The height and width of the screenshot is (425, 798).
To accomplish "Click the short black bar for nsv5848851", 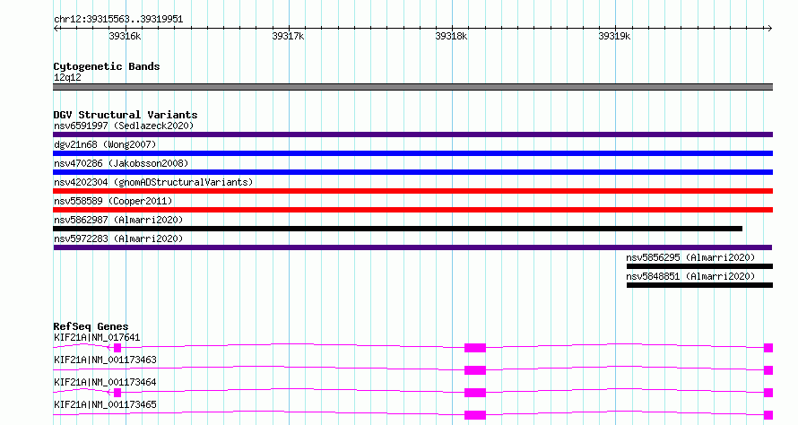I will [x=699, y=285].
